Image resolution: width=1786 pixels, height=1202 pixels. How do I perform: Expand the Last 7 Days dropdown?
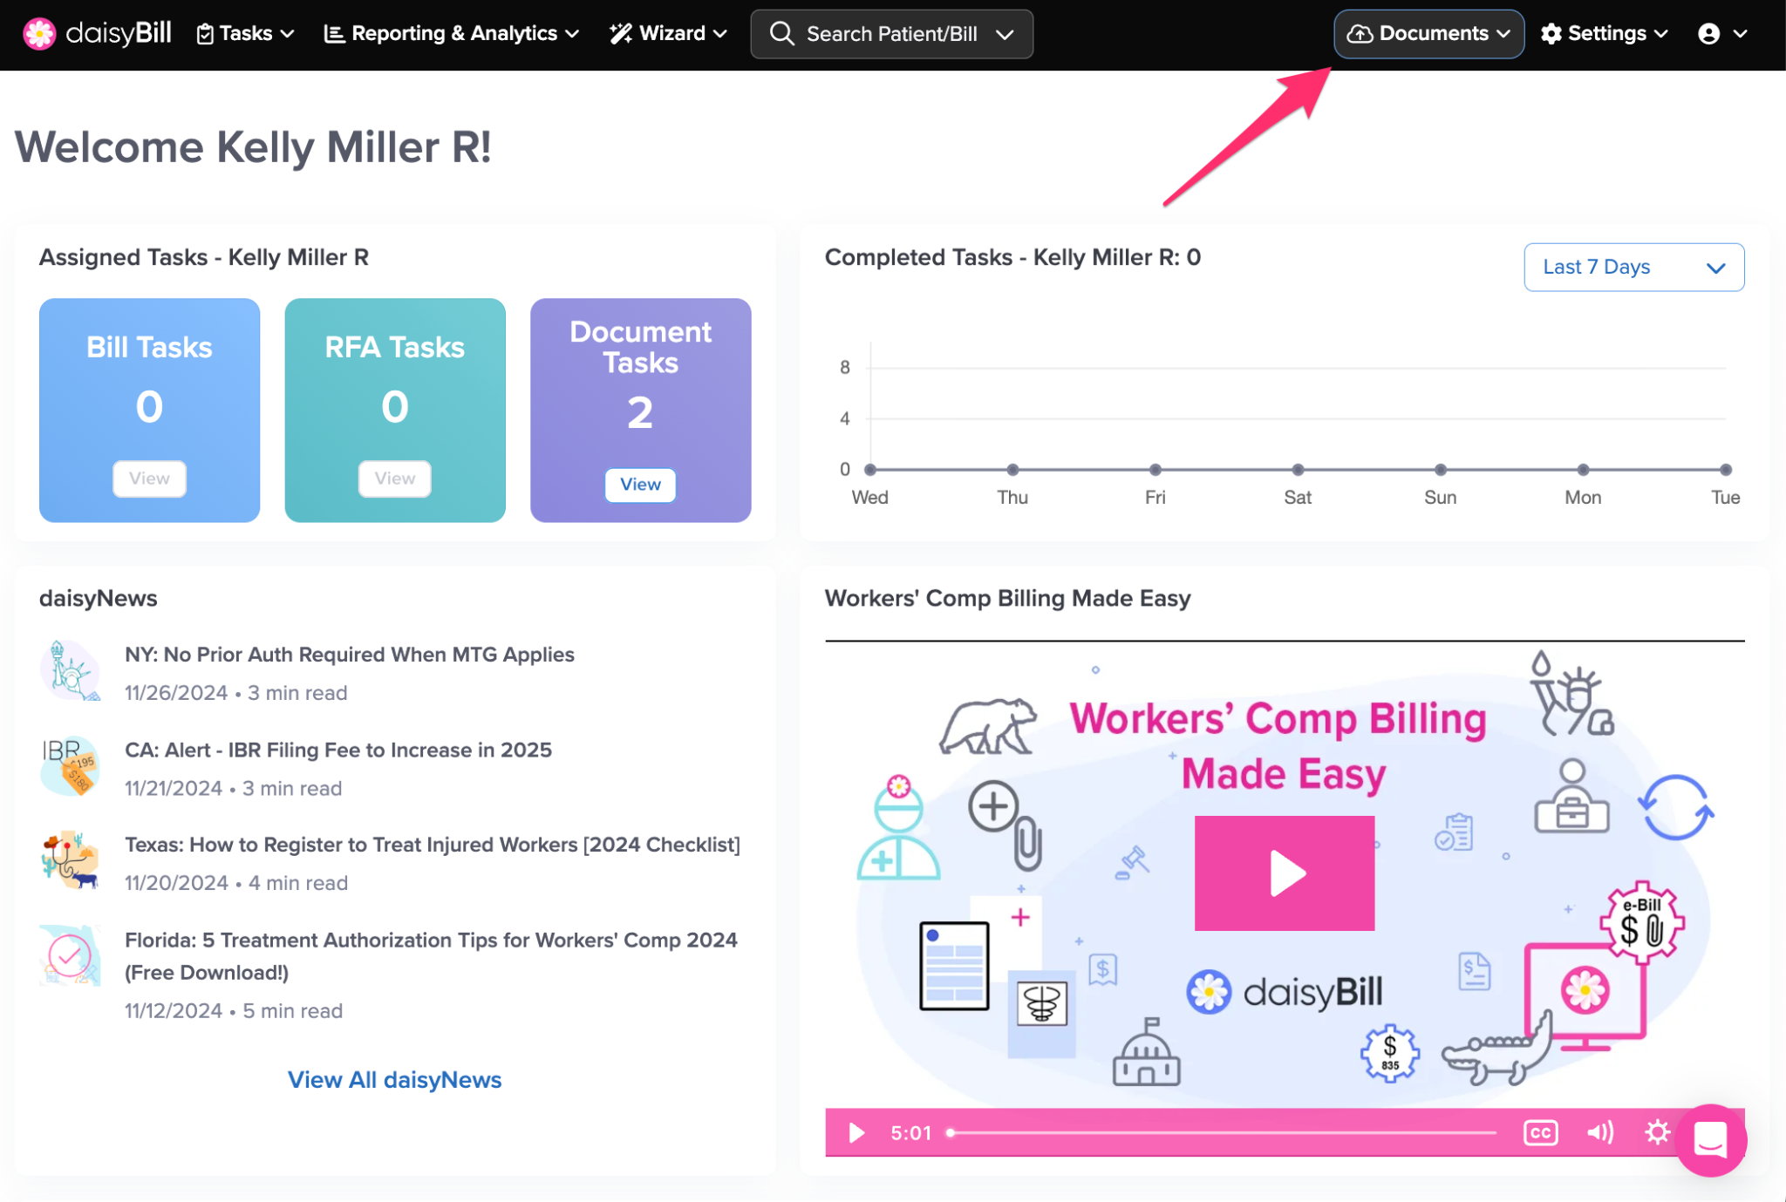[x=1633, y=267]
